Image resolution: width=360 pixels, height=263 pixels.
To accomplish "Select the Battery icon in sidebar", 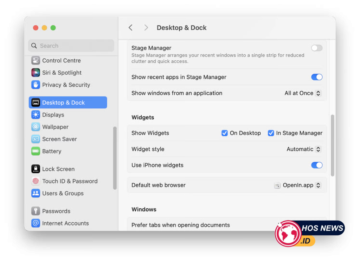I will pos(36,151).
